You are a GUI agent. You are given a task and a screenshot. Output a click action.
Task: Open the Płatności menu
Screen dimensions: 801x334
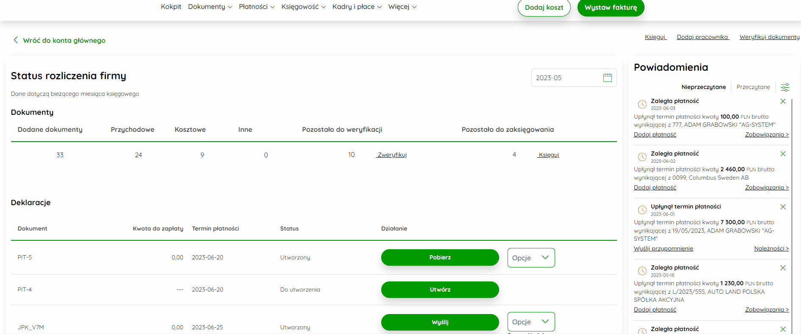(257, 7)
